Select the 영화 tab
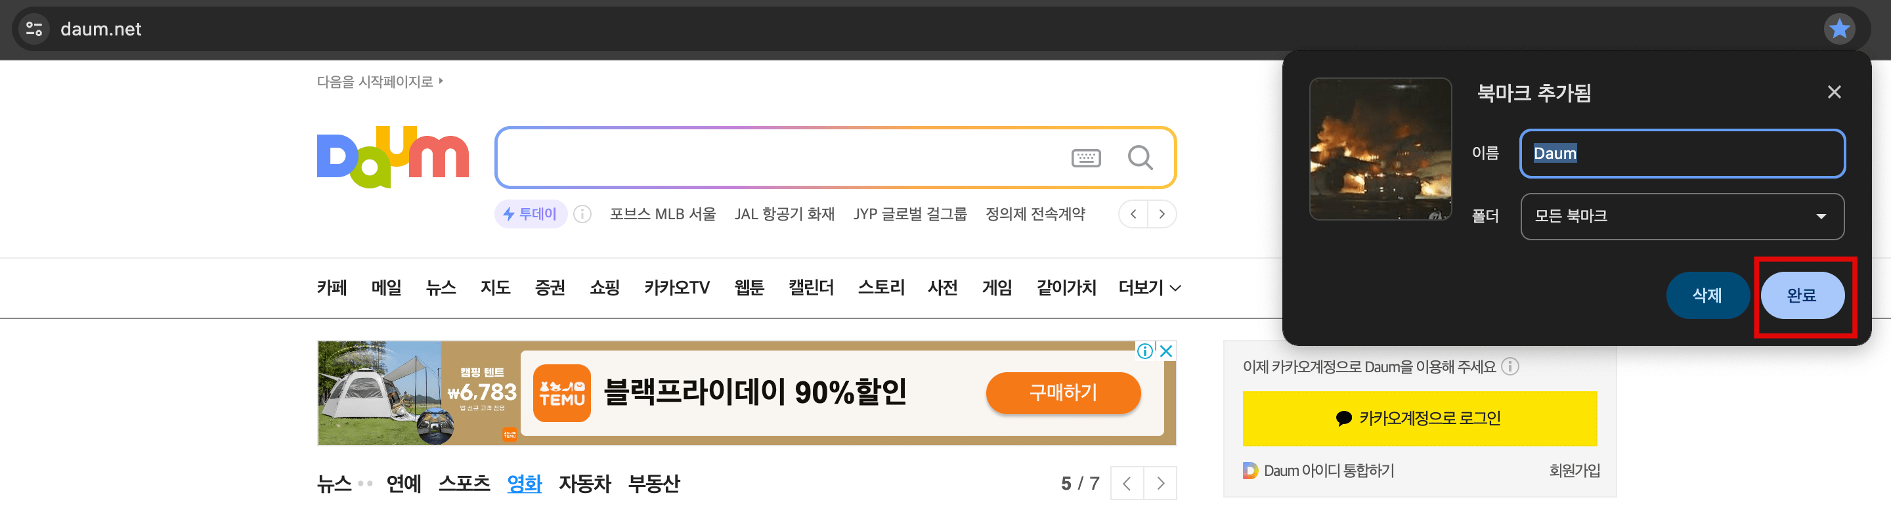The height and width of the screenshot is (512, 1891). [x=524, y=483]
